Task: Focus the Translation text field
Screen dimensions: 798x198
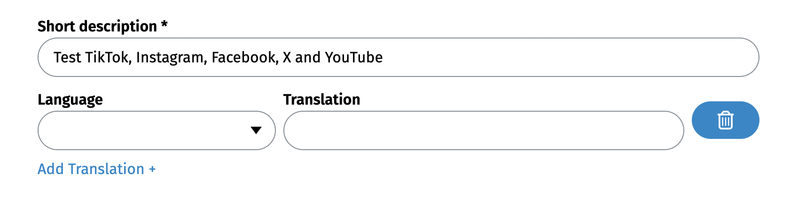Action: click(x=483, y=130)
